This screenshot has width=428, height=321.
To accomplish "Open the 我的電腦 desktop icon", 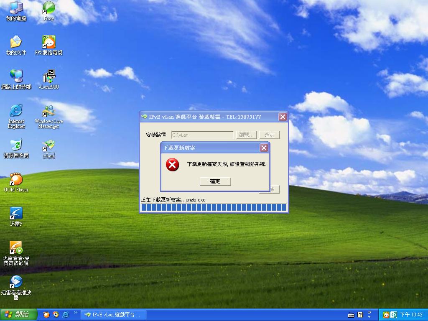I will [16, 11].
